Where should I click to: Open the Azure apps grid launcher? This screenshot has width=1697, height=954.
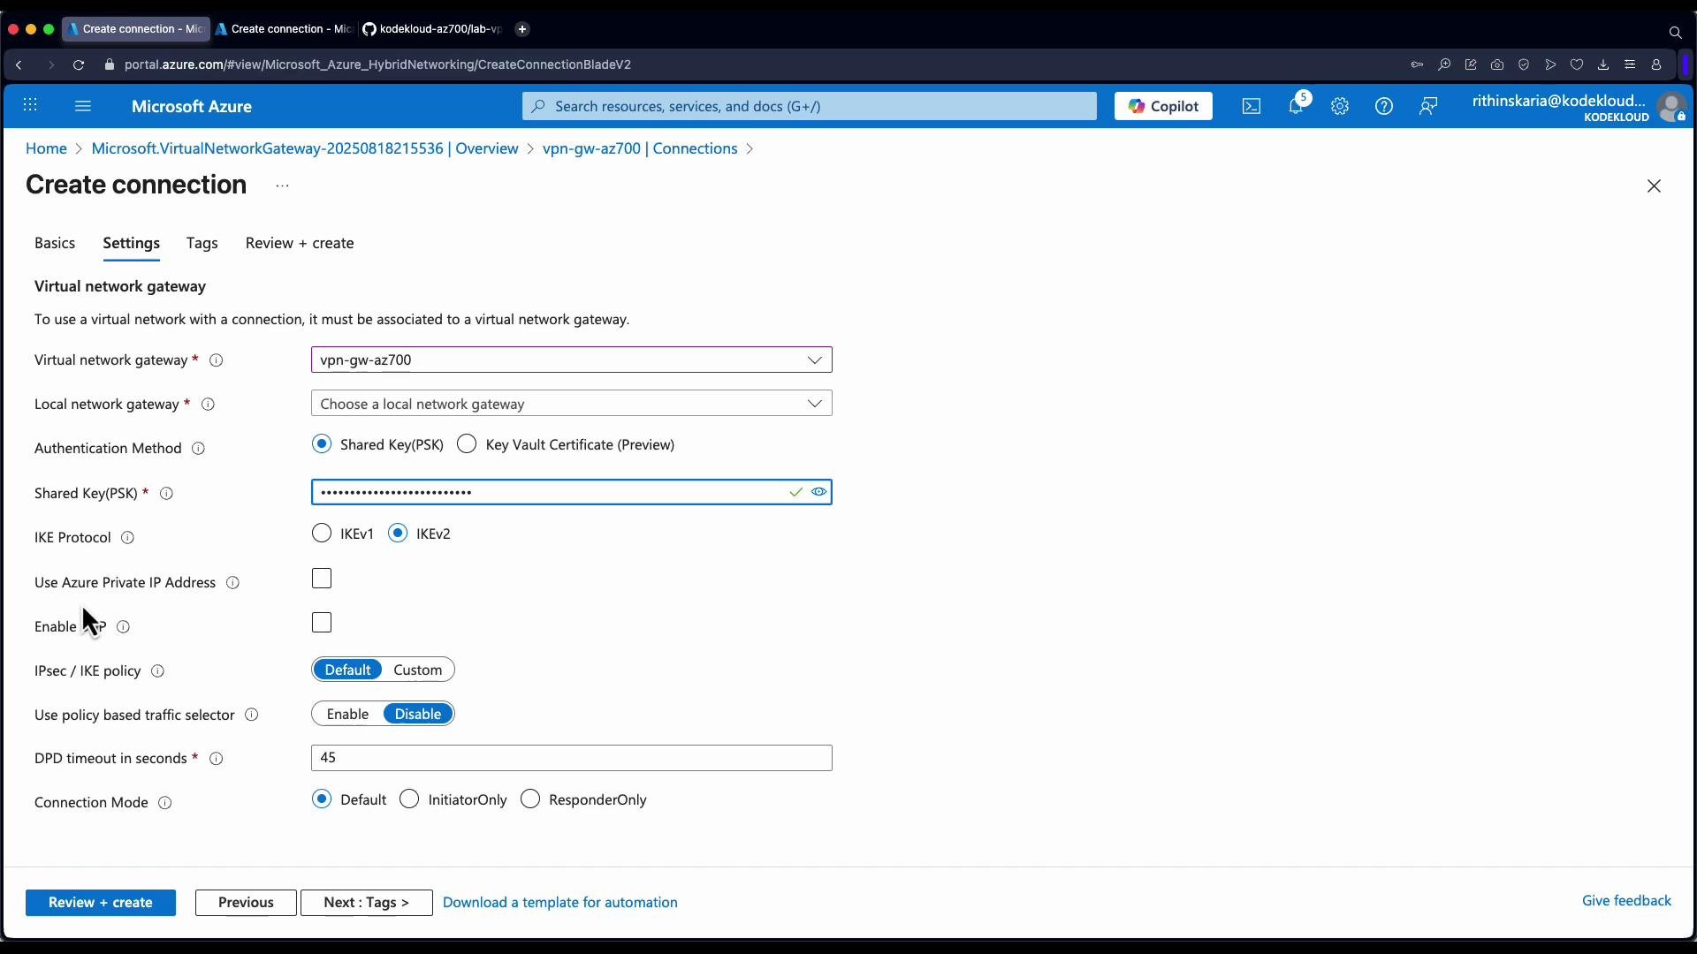click(30, 106)
